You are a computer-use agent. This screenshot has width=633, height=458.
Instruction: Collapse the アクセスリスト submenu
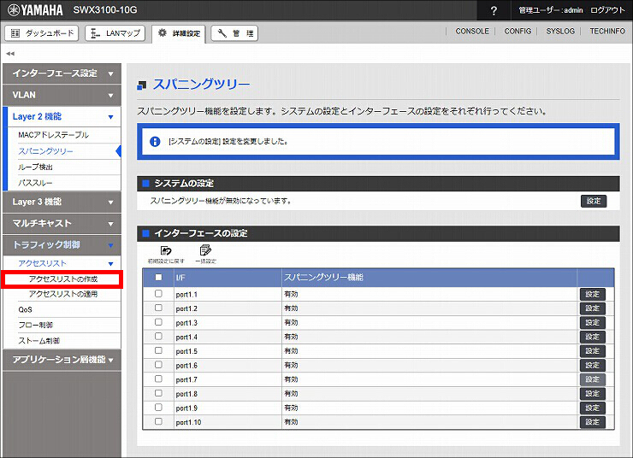(62, 263)
